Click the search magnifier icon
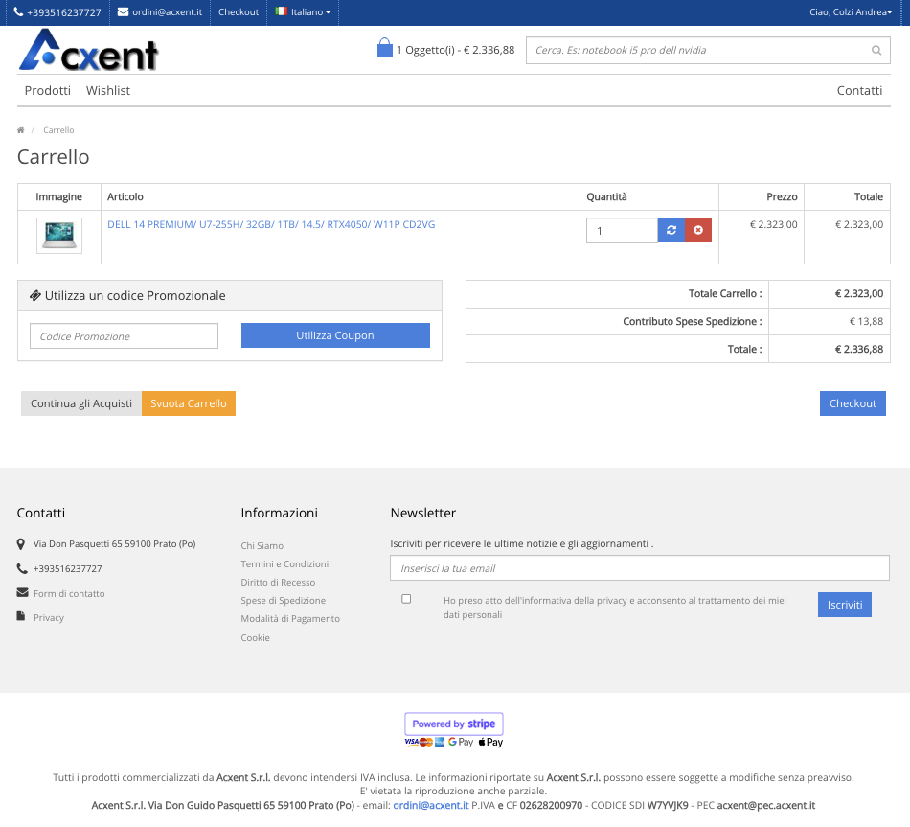The image size is (910, 827). point(876,51)
